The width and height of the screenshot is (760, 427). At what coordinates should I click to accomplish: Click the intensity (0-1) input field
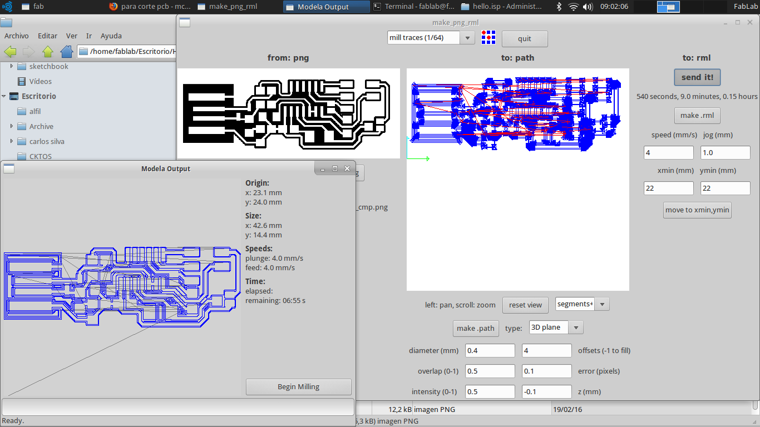pyautogui.click(x=490, y=391)
